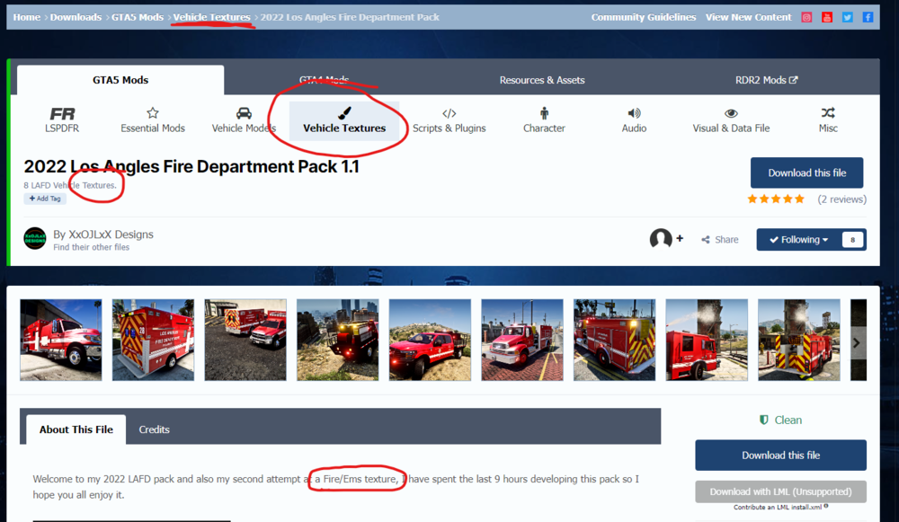Open the View New Content link

point(748,16)
